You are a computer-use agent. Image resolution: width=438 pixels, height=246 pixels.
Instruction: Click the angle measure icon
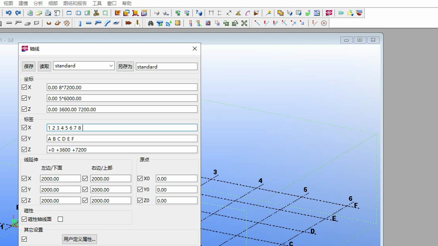click(238, 13)
